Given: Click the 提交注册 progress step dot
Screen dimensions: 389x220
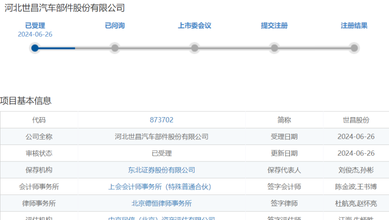Looking at the screenshot, I should (275, 48).
